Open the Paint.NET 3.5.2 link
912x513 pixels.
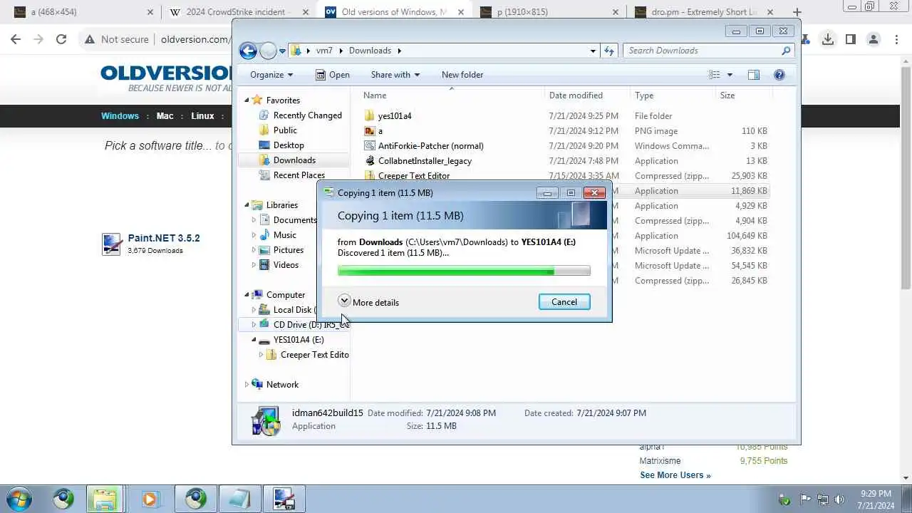[164, 238]
